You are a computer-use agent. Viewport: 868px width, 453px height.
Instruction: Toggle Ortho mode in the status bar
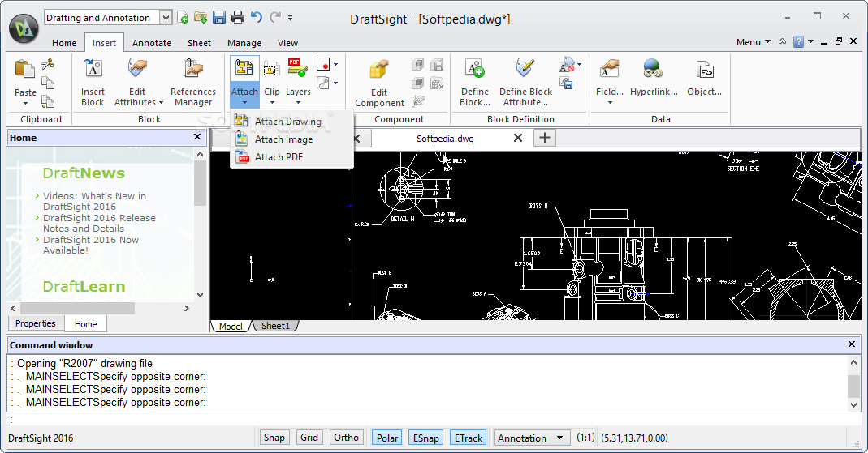point(347,438)
